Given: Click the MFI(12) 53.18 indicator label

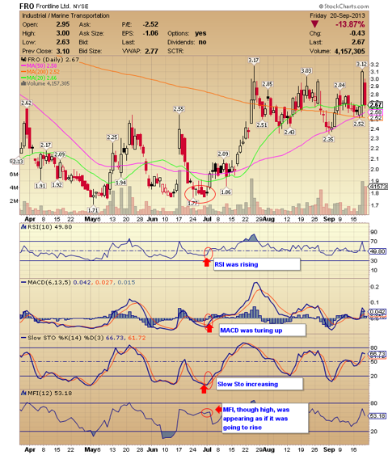Looking at the screenshot, I should pyautogui.click(x=49, y=394).
